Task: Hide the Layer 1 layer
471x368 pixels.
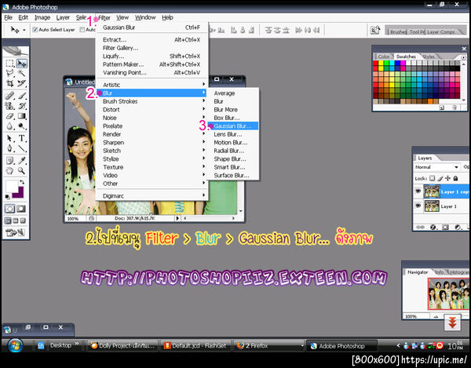Action: [418, 206]
